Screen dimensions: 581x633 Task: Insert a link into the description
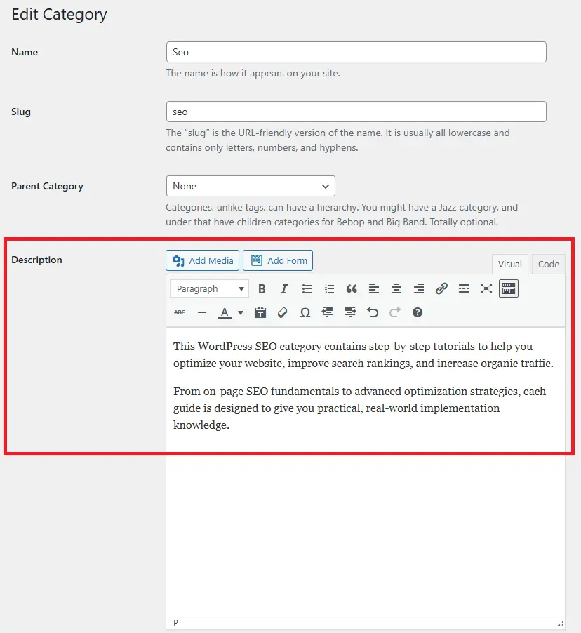(x=441, y=288)
